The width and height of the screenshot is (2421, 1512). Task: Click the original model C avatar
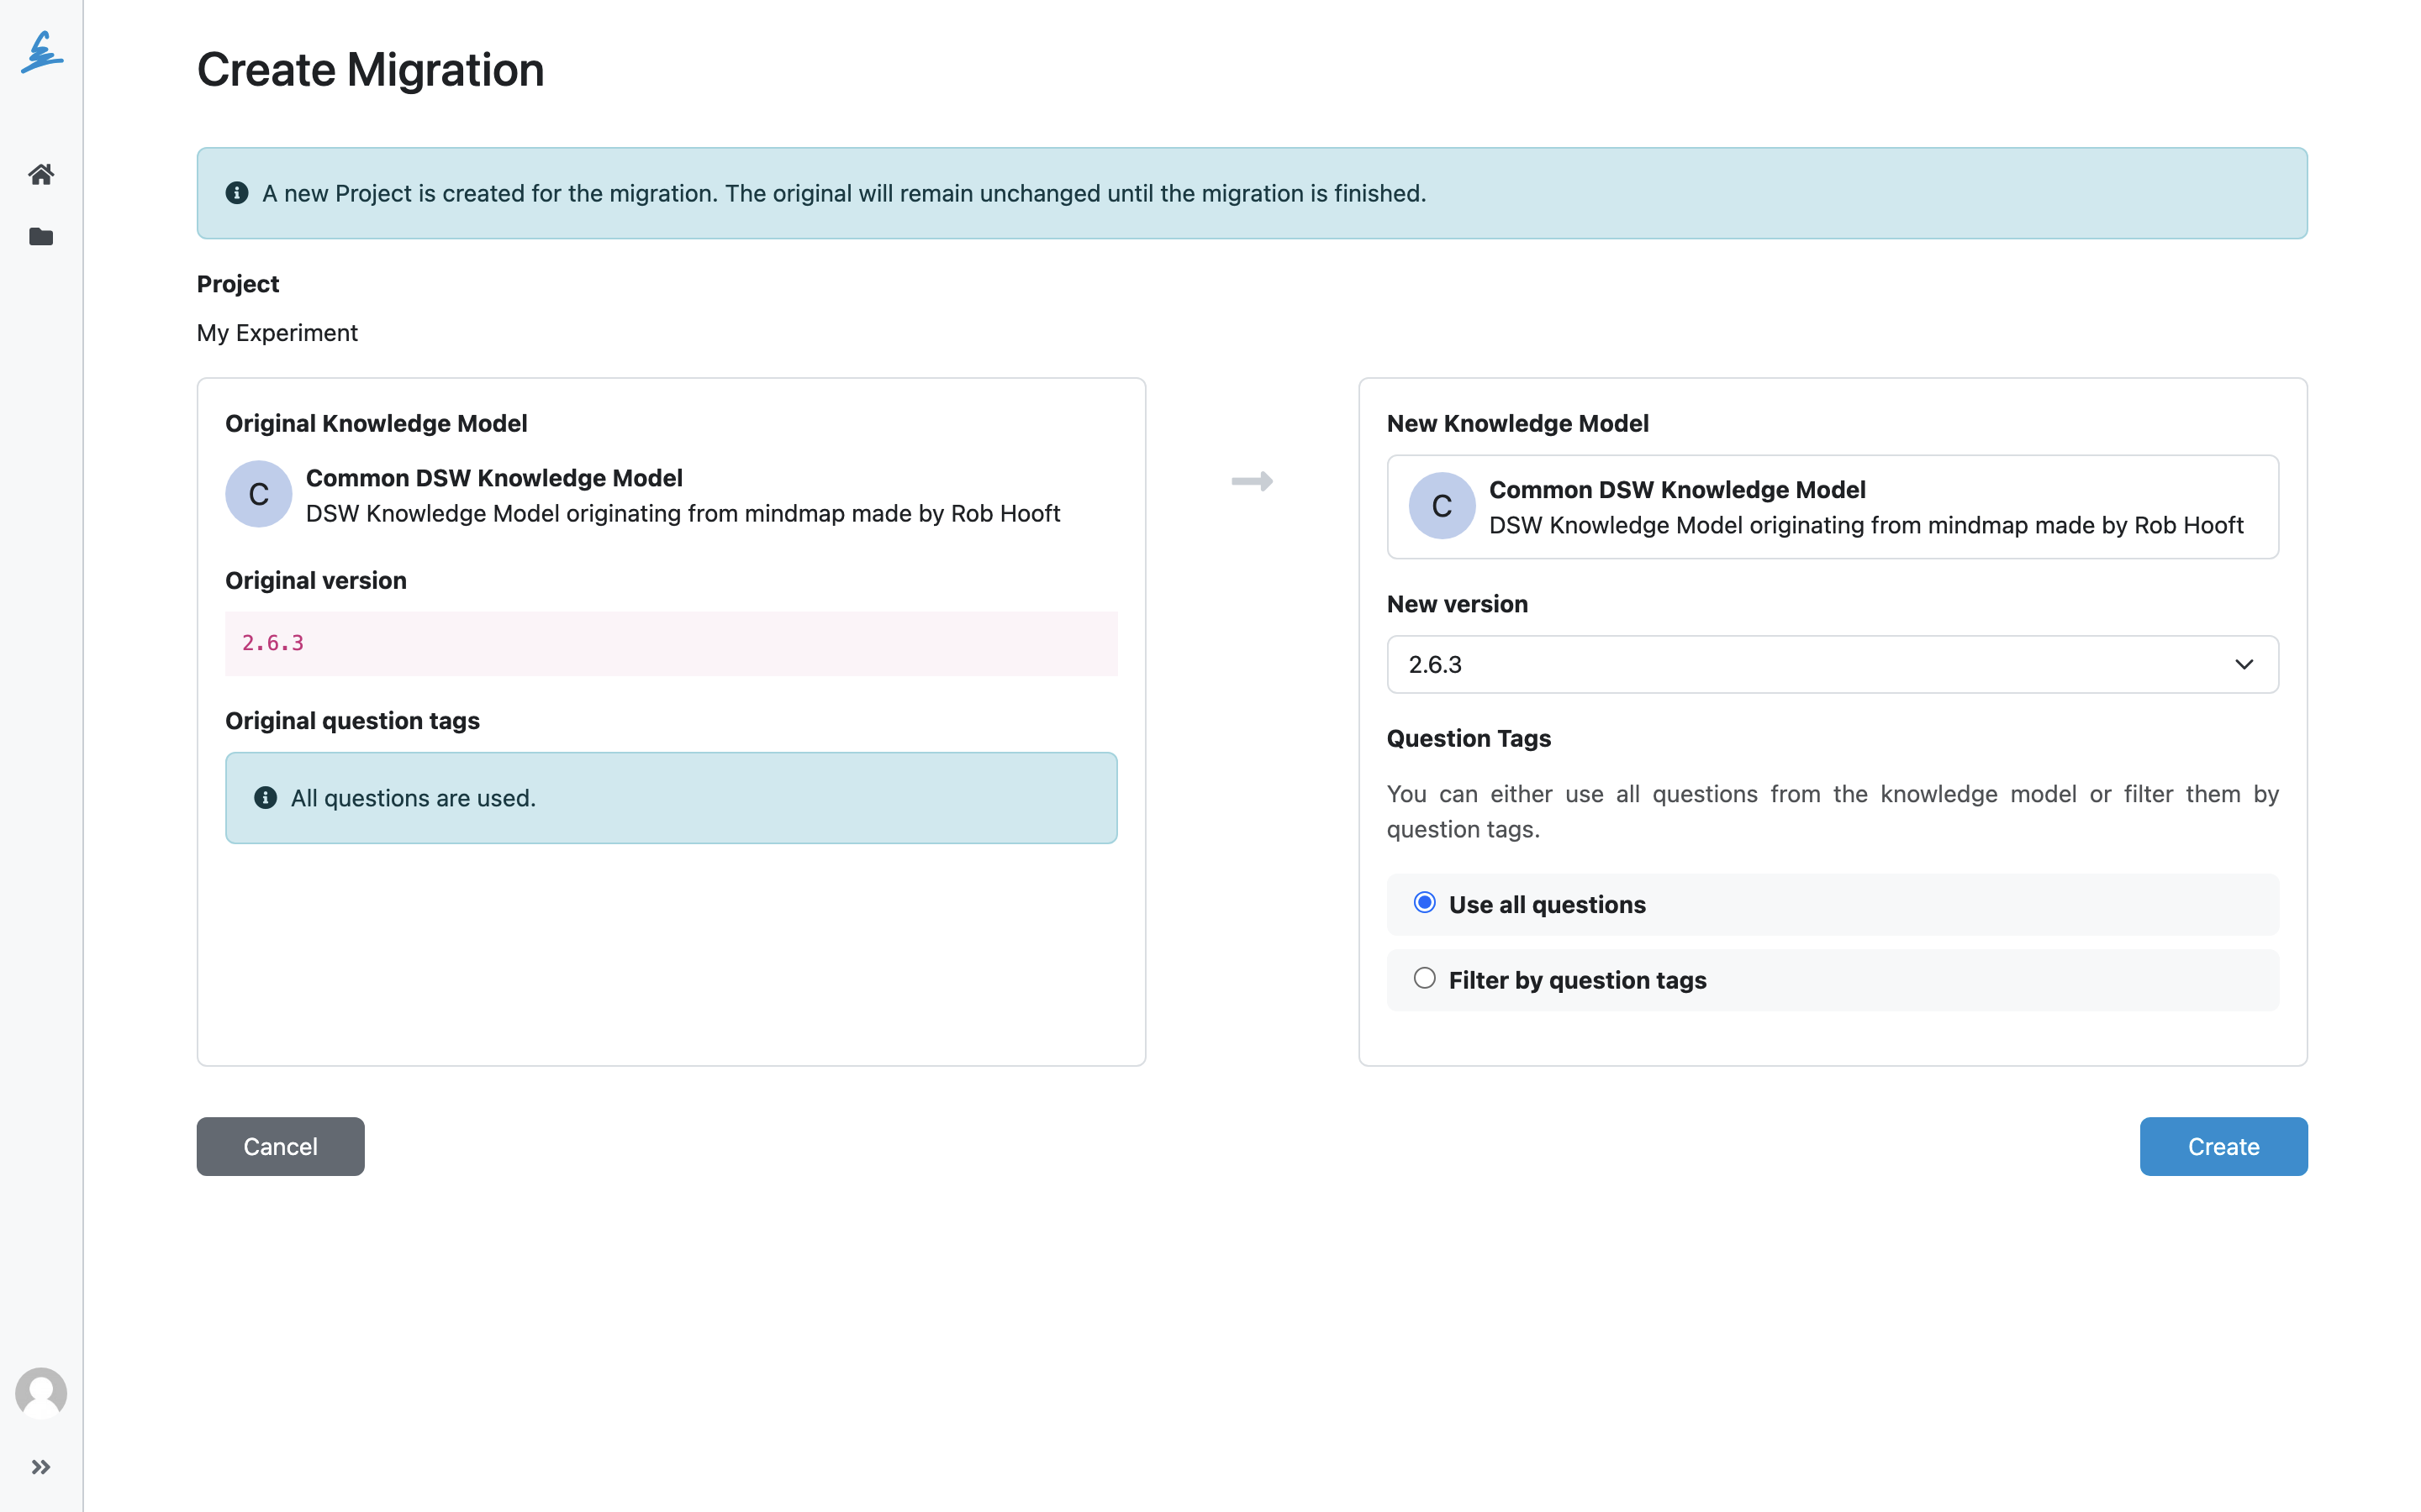pyautogui.click(x=258, y=494)
